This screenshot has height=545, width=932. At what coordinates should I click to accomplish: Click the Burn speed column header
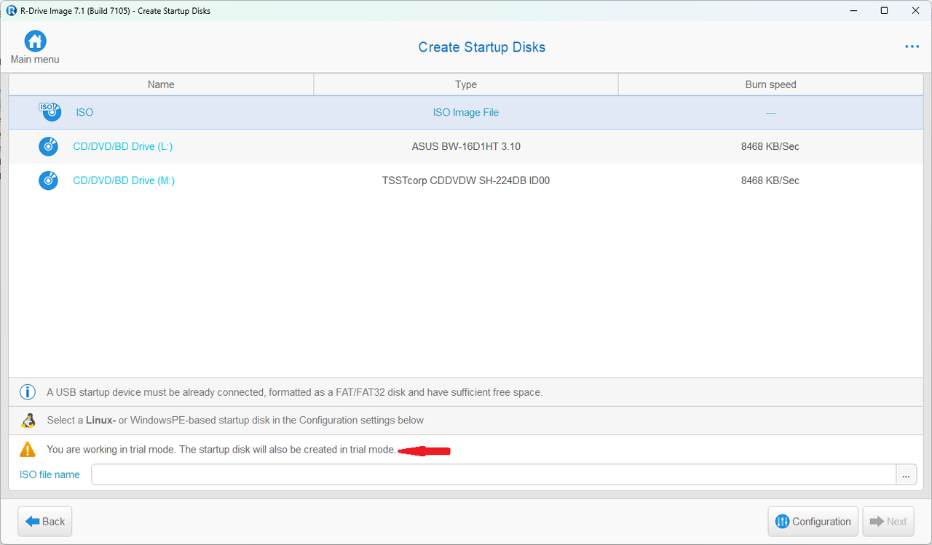pyautogui.click(x=770, y=84)
